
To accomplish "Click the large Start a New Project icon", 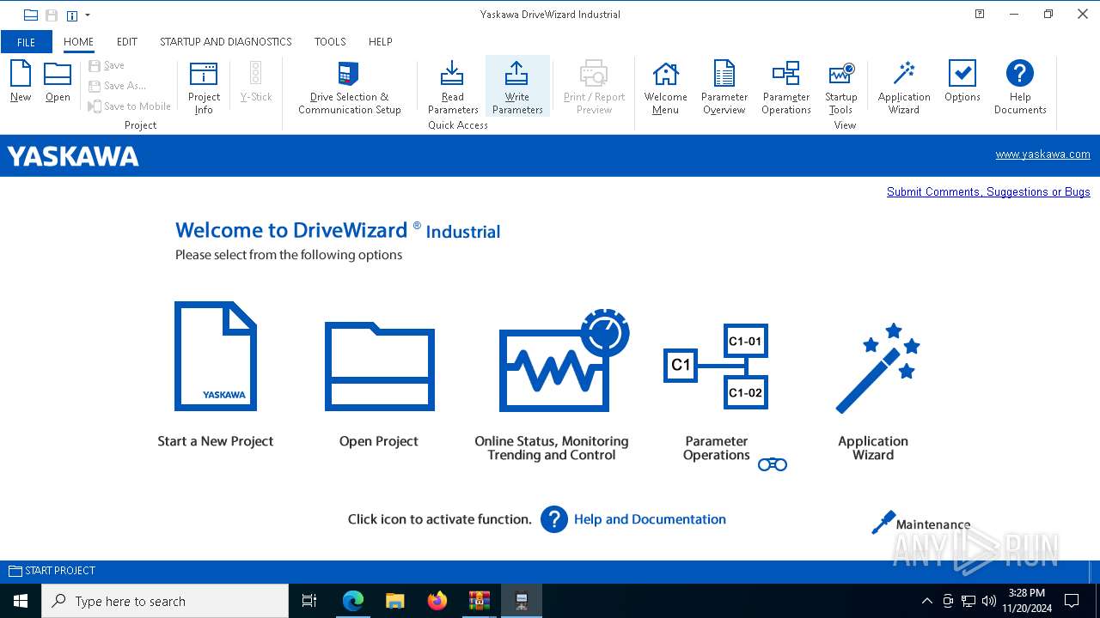I will pyautogui.click(x=216, y=356).
